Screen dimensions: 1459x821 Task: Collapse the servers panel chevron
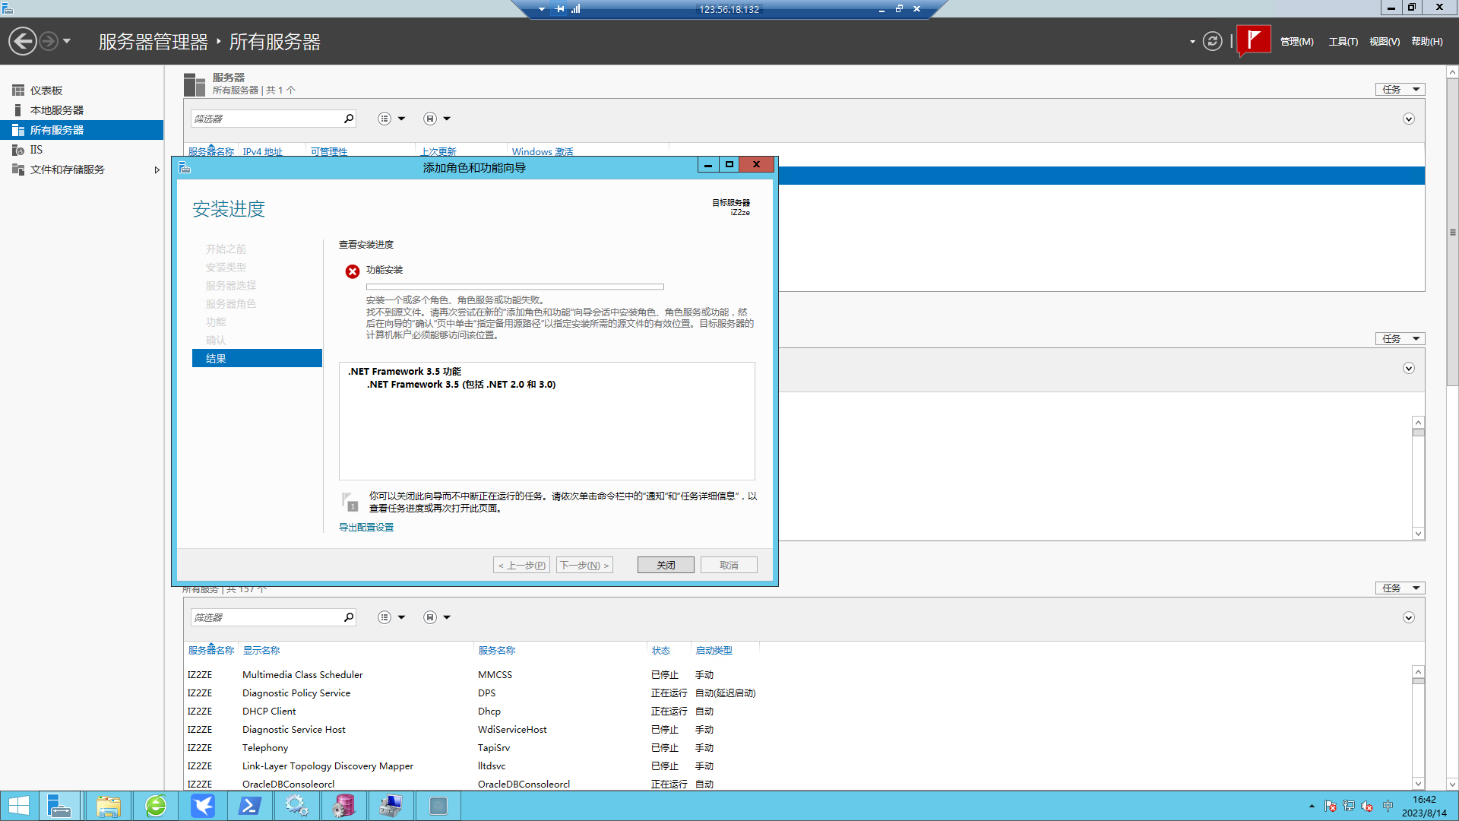(1408, 119)
